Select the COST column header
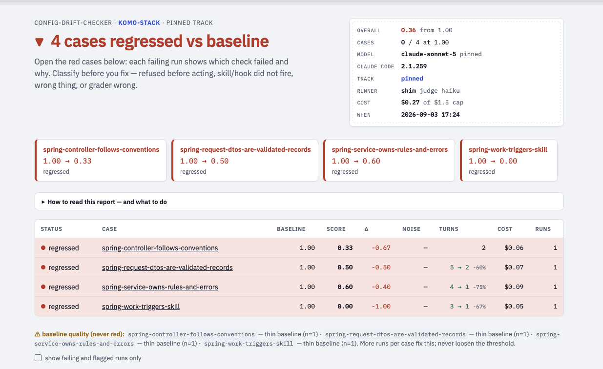The image size is (603, 369). click(505, 229)
